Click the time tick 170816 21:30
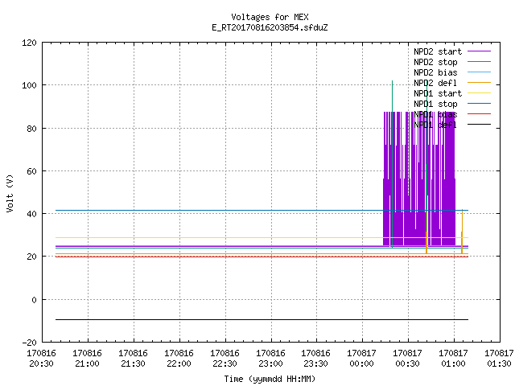This screenshot has width=515, height=386. [x=133, y=359]
